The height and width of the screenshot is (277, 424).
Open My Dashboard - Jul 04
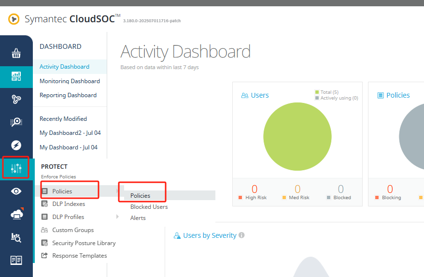pos(69,147)
